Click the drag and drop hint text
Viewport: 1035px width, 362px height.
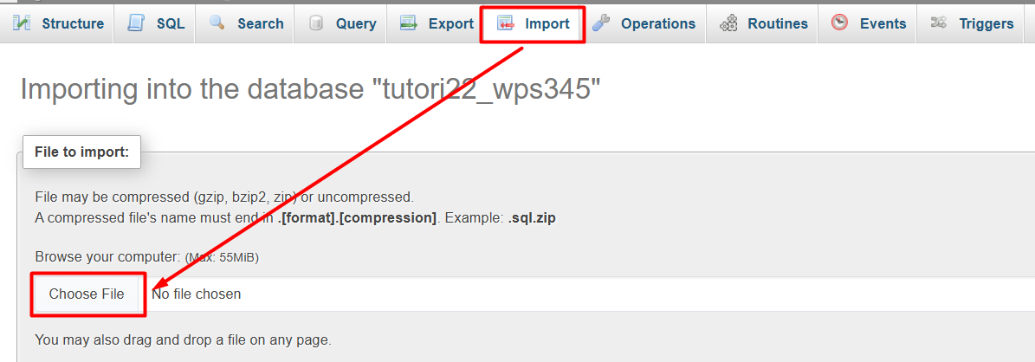[x=183, y=341]
